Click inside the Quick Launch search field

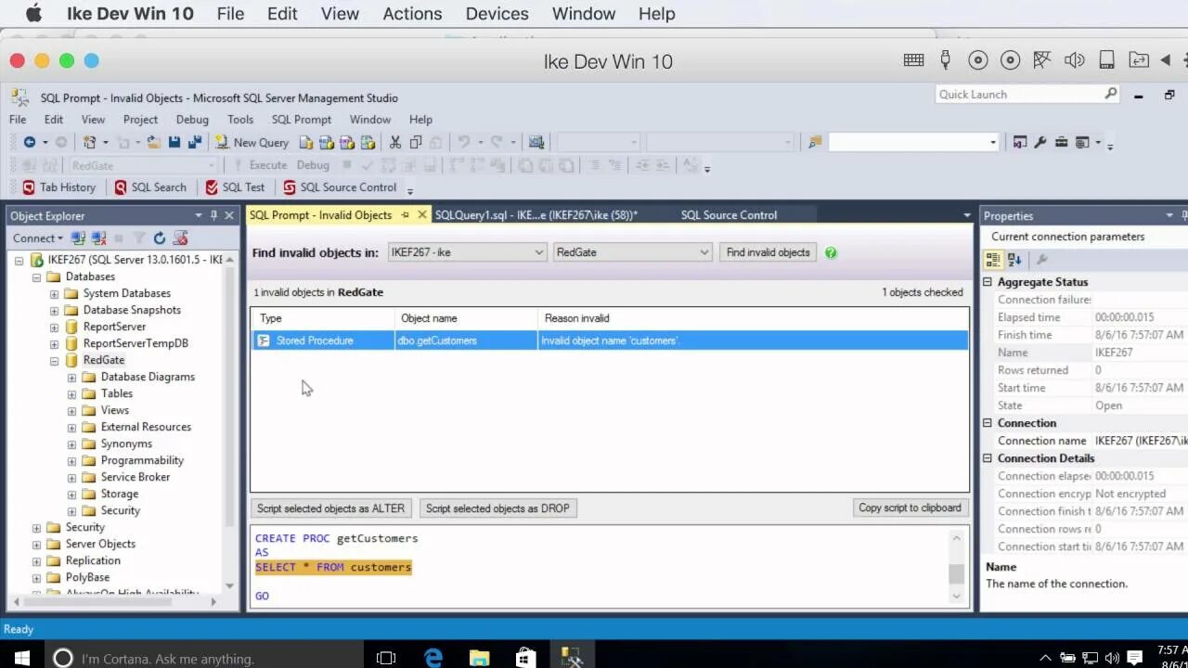[1018, 94]
